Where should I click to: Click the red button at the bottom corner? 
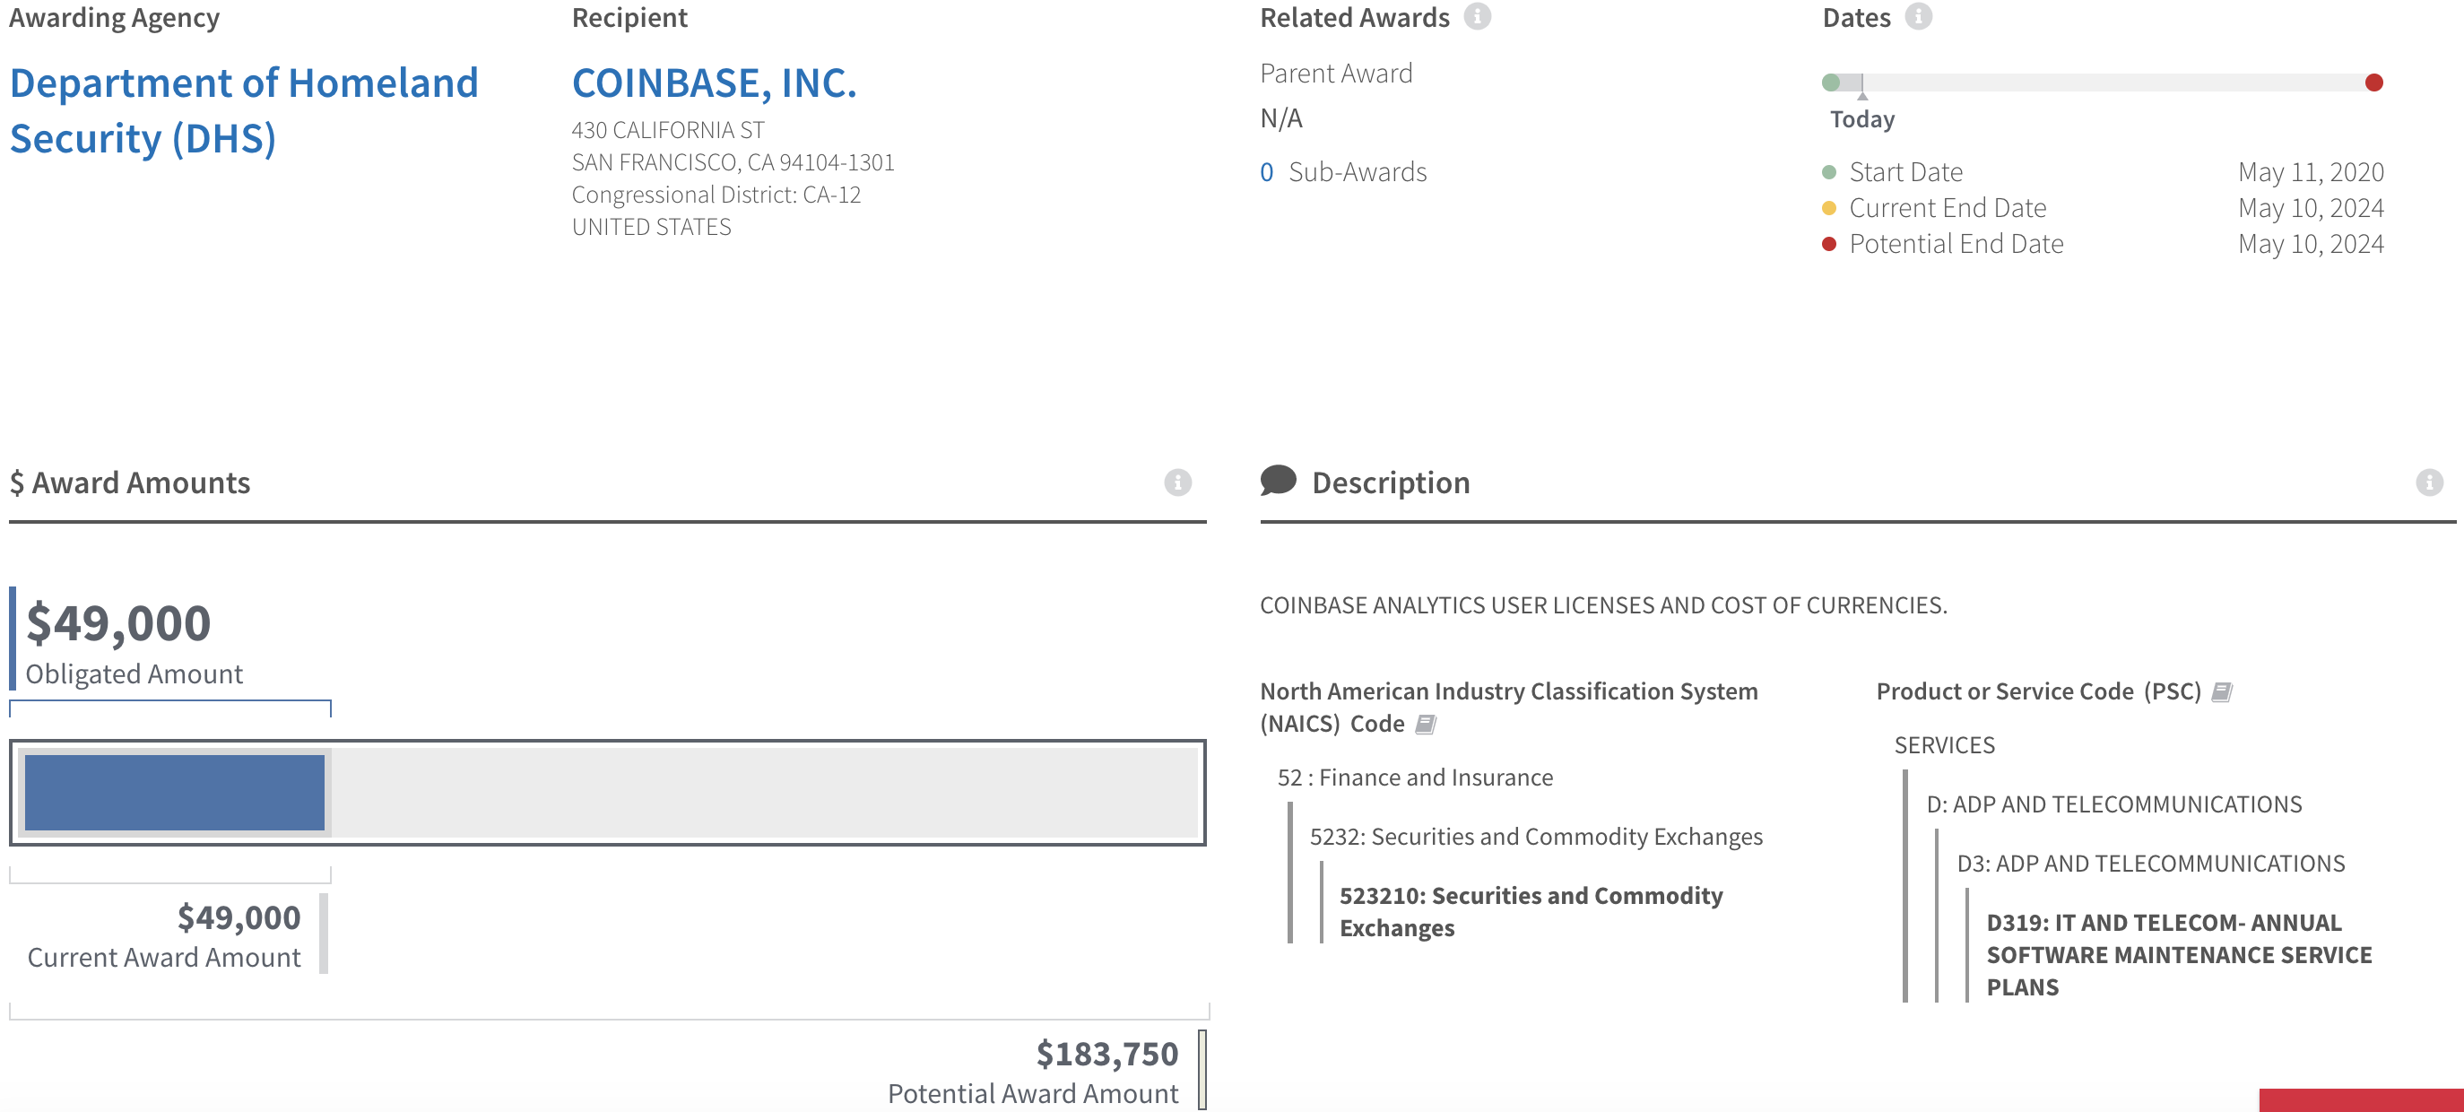coord(2361,1100)
